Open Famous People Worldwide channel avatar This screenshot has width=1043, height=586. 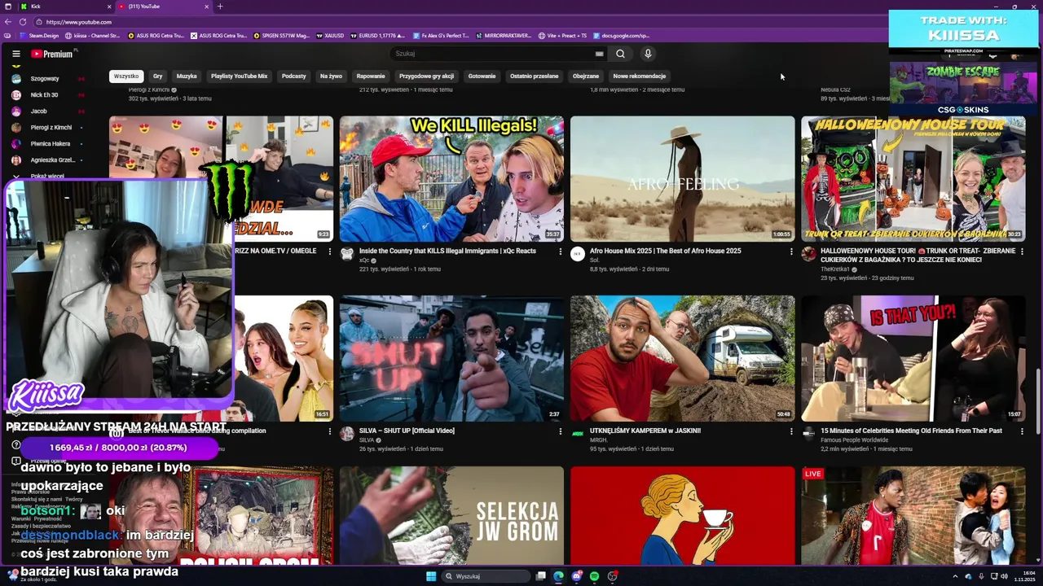(x=808, y=434)
